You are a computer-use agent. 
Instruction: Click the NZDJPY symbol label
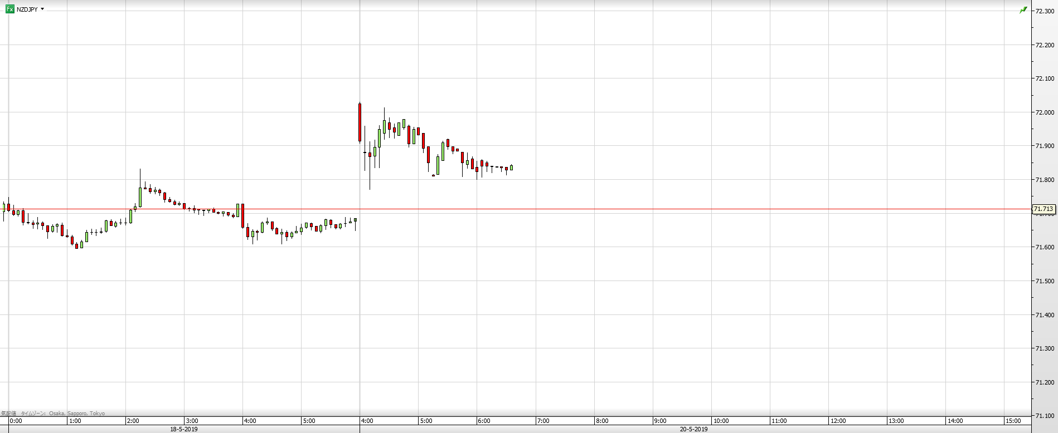coord(27,9)
